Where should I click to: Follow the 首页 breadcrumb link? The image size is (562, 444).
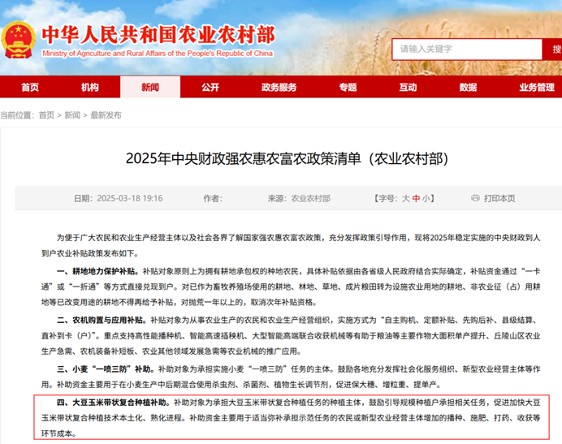pyautogui.click(x=47, y=115)
